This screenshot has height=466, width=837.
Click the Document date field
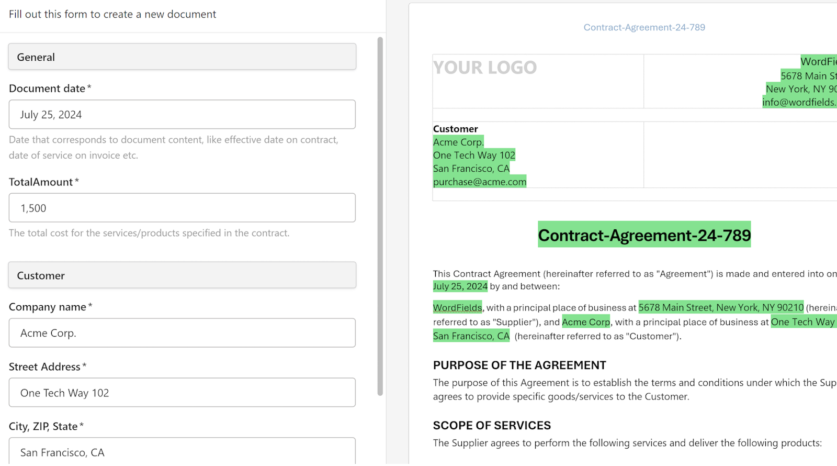click(x=182, y=114)
